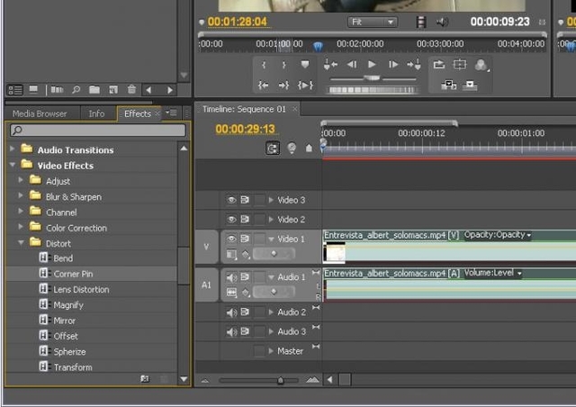Set Out point in monitor
This screenshot has height=407, width=576.
283,65
